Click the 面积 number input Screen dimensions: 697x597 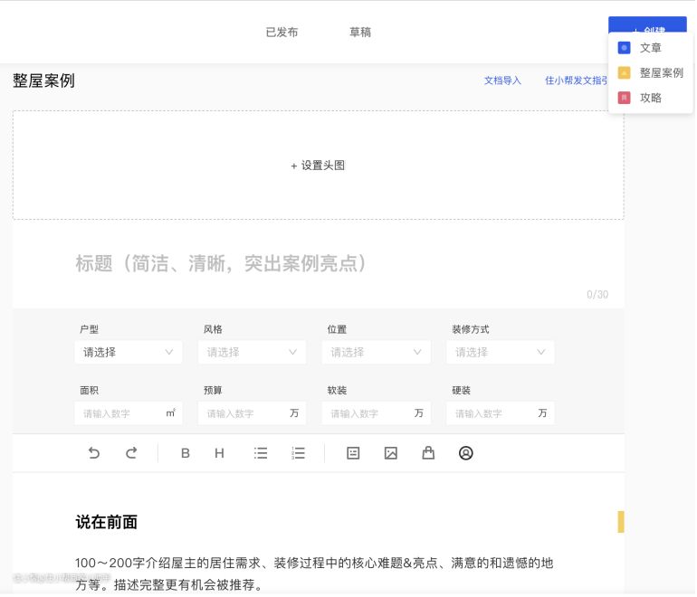point(129,414)
